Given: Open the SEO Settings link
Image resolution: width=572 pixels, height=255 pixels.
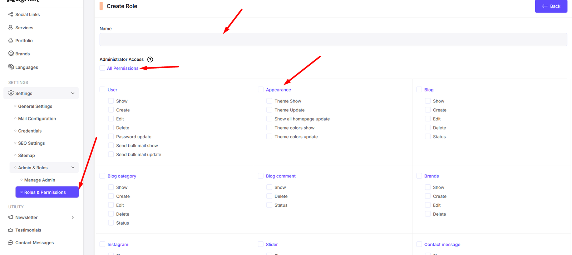Looking at the screenshot, I should (31, 143).
